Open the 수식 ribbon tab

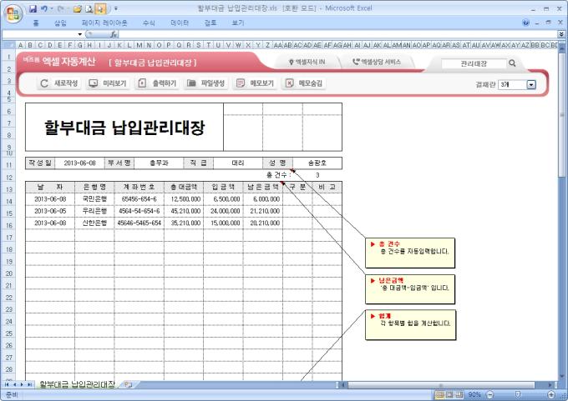(x=149, y=23)
